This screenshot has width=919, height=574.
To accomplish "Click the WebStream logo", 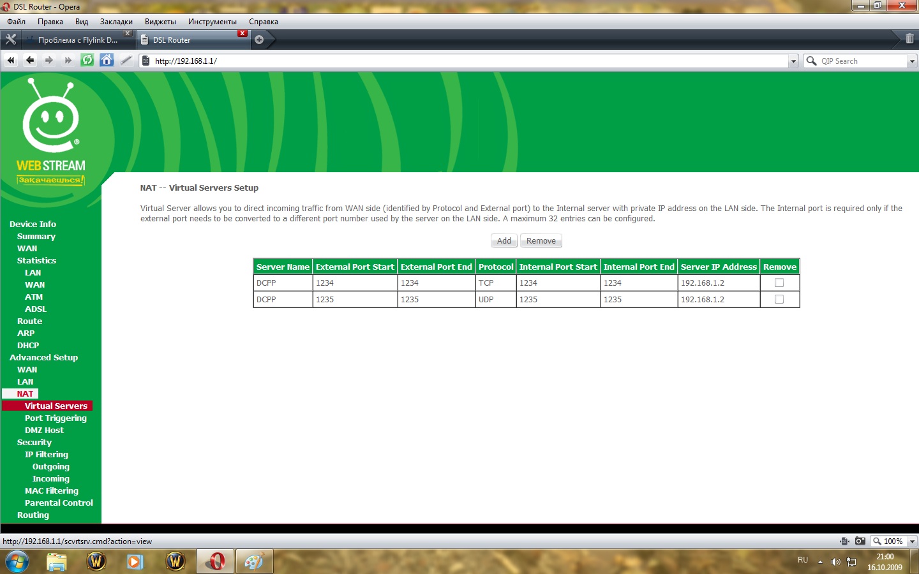I will point(50,131).
